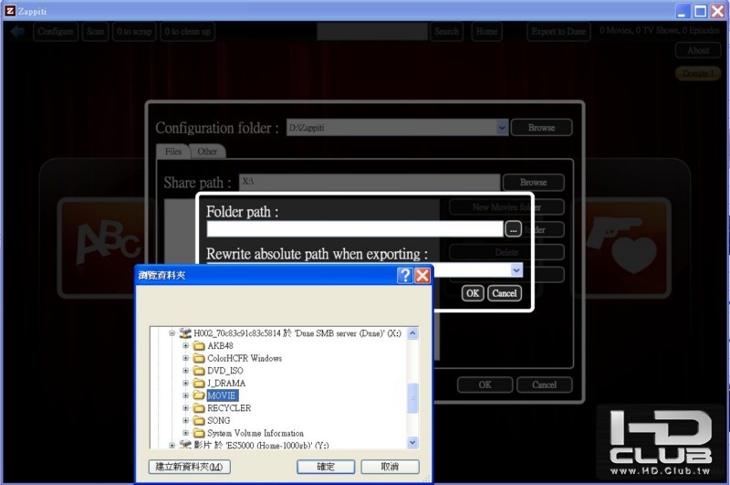The height and width of the screenshot is (485, 730).
Task: Expand the MOVIE folder node
Action: point(186,395)
